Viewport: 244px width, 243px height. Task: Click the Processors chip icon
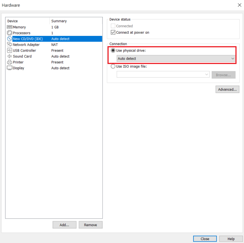pyautogui.click(x=10, y=33)
